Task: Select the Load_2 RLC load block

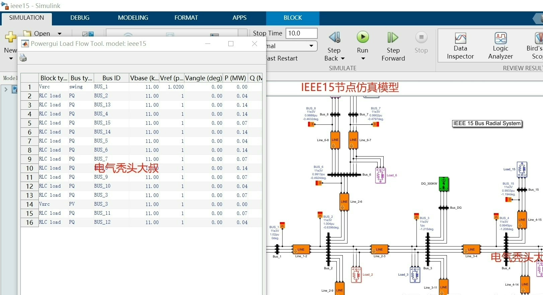Action: point(357,275)
